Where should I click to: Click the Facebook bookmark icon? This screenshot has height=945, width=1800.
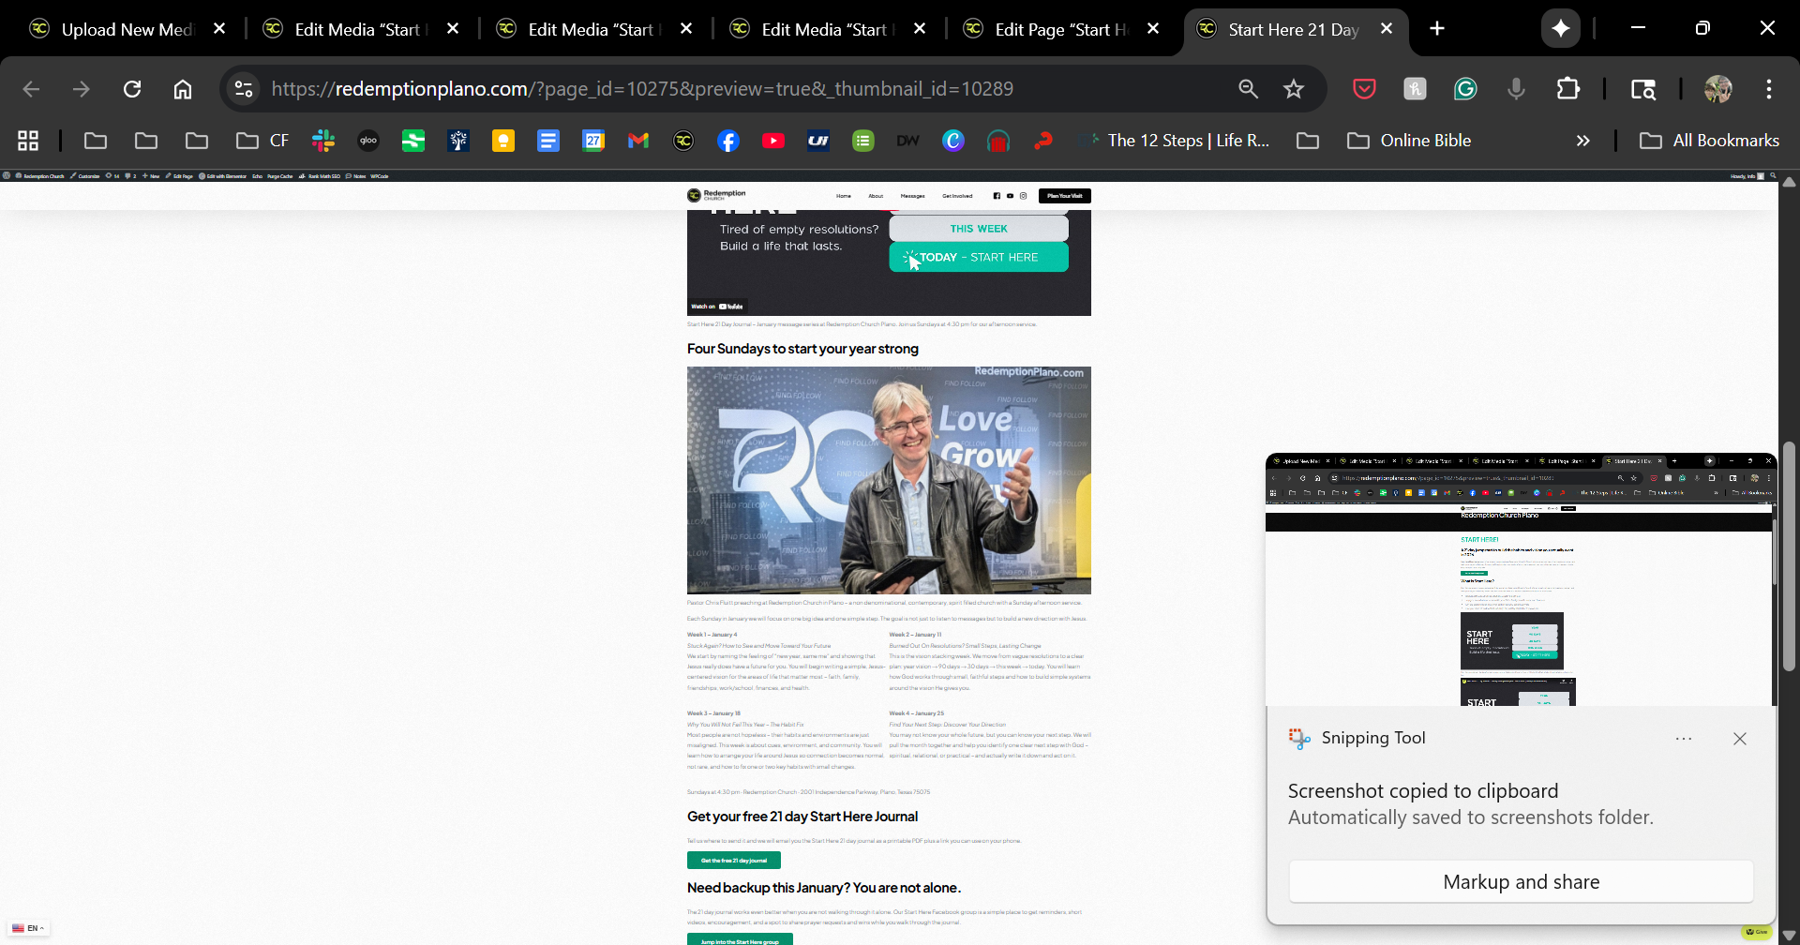(x=728, y=141)
